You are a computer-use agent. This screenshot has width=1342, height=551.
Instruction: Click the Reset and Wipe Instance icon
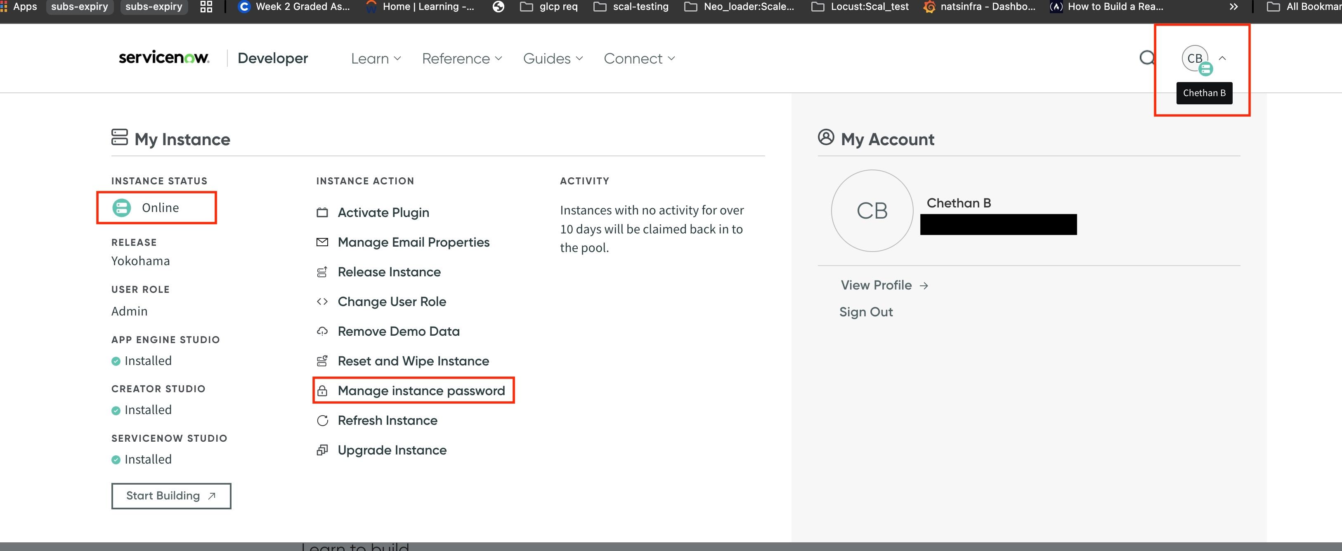pyautogui.click(x=322, y=361)
